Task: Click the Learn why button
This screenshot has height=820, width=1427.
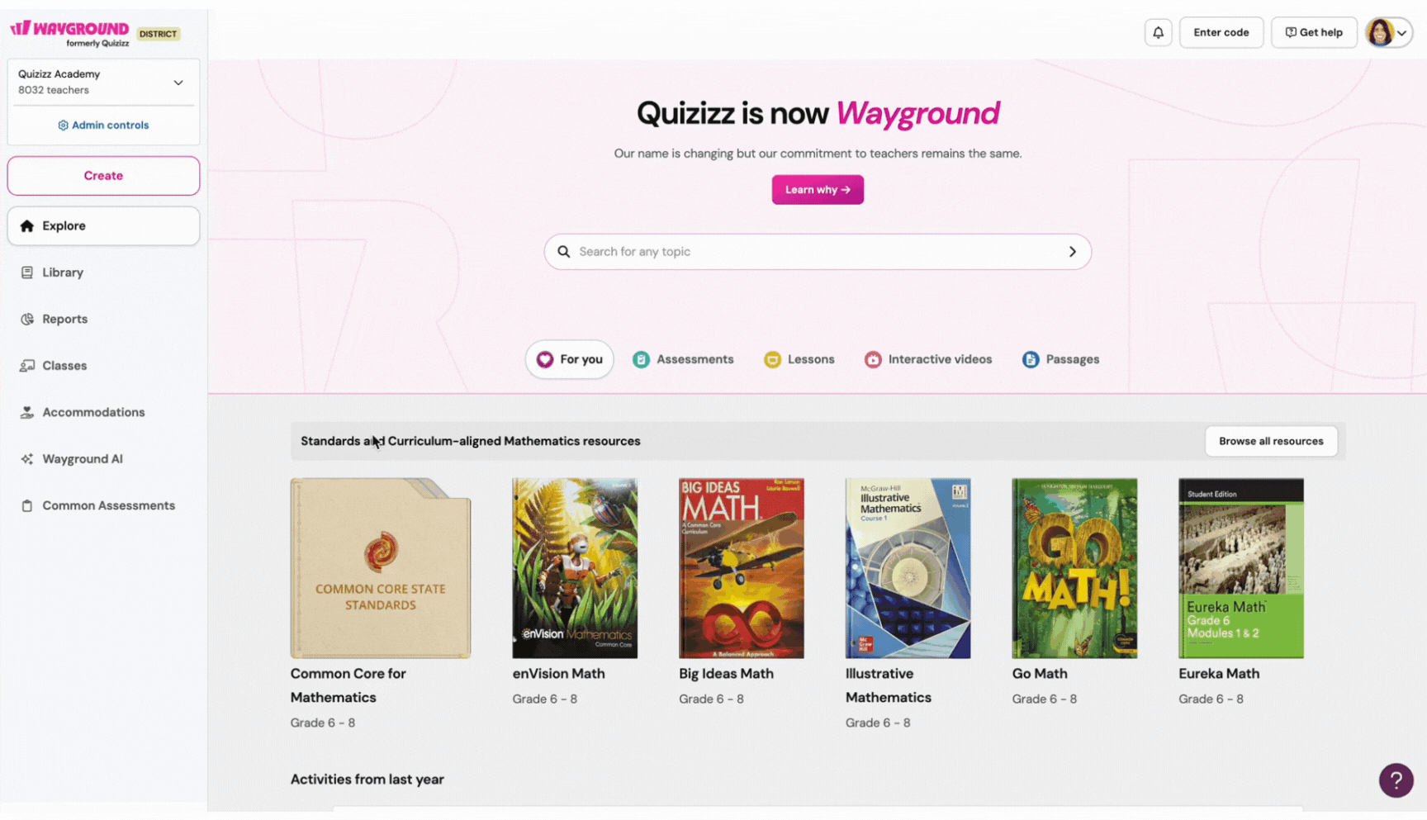Action: coord(818,189)
